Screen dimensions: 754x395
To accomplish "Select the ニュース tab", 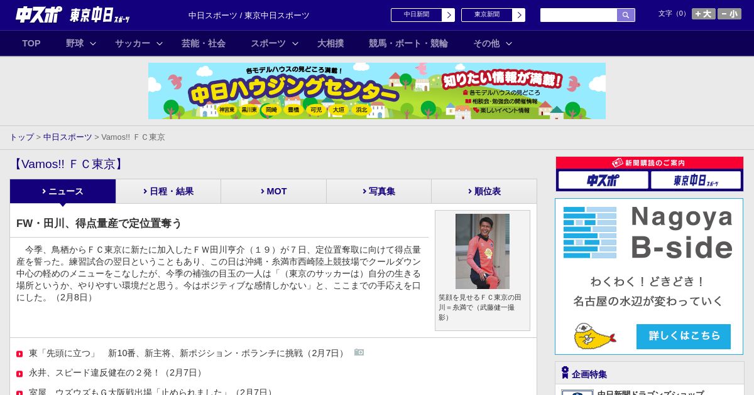I will coord(63,191).
